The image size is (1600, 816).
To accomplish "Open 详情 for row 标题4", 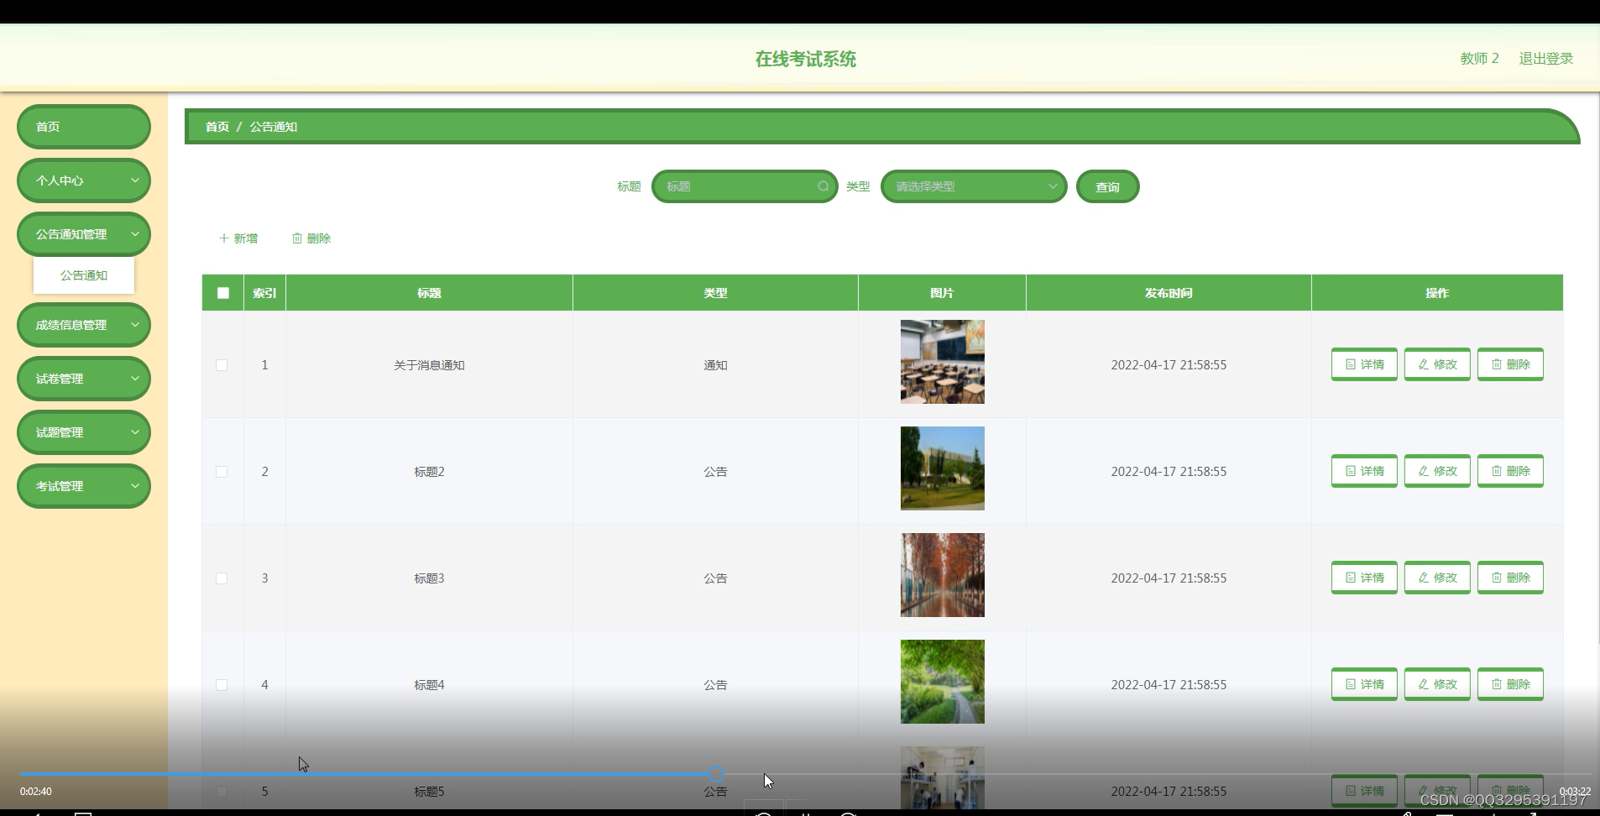I will point(1364,684).
